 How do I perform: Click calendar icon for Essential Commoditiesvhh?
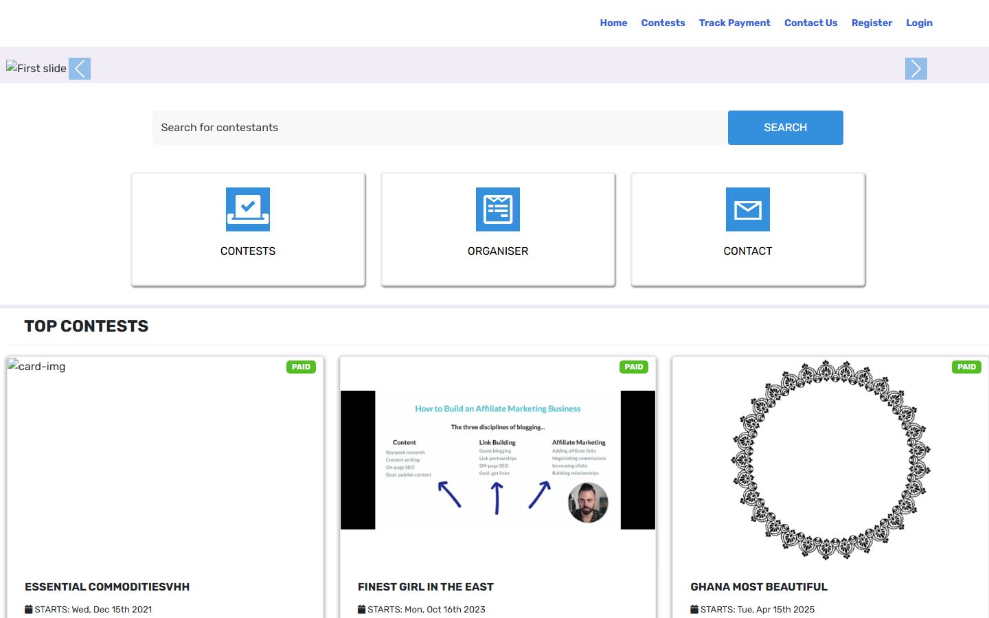pyautogui.click(x=29, y=609)
